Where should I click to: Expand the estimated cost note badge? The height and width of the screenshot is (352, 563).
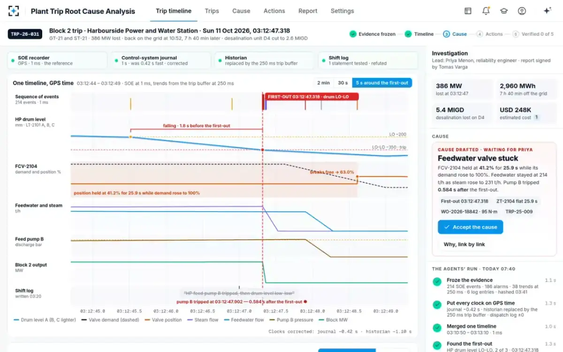coord(536,117)
